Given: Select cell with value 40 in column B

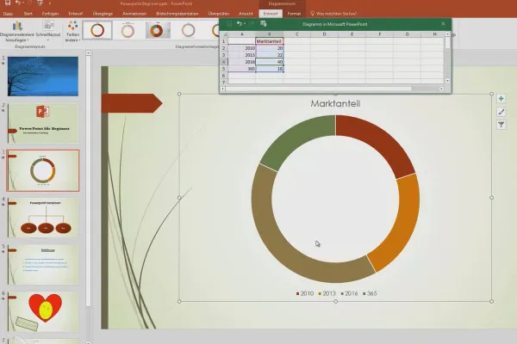Looking at the screenshot, I should 270,62.
